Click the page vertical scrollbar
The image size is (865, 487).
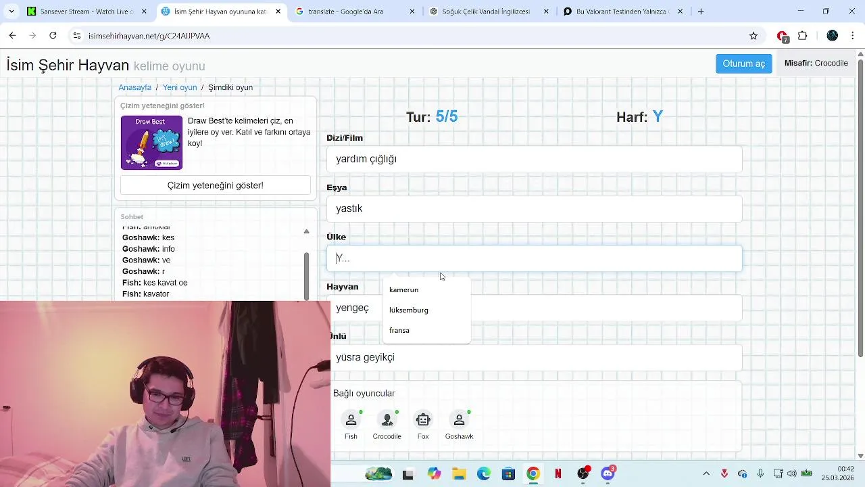click(860, 208)
